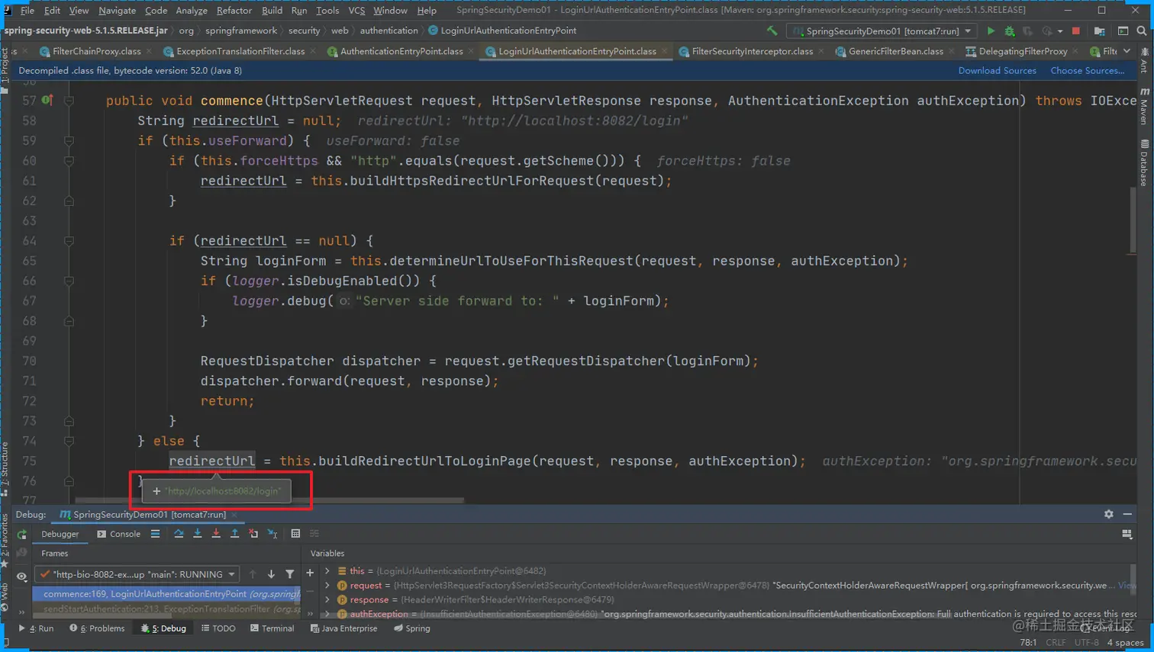Collapse the commence method fold marker
The image size is (1154, 652).
point(69,101)
